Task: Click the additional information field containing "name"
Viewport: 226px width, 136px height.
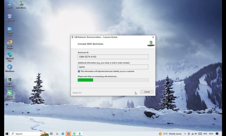Action: click(113, 67)
